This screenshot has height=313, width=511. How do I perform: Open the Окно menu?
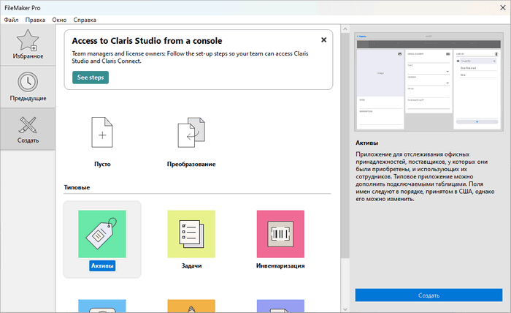click(59, 20)
